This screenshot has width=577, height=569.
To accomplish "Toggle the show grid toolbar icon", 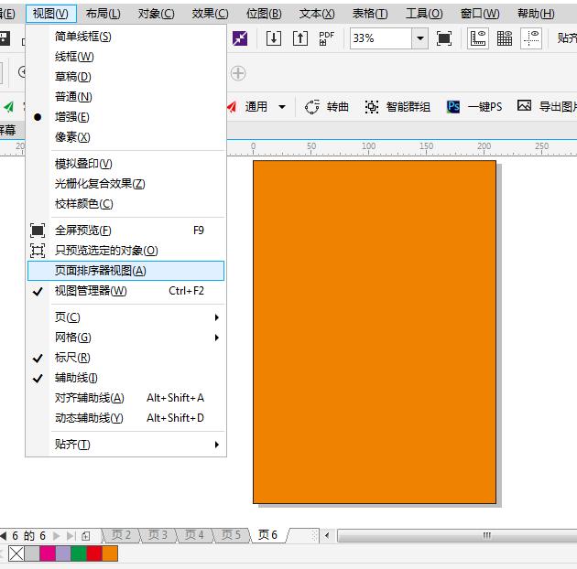I will click(505, 38).
